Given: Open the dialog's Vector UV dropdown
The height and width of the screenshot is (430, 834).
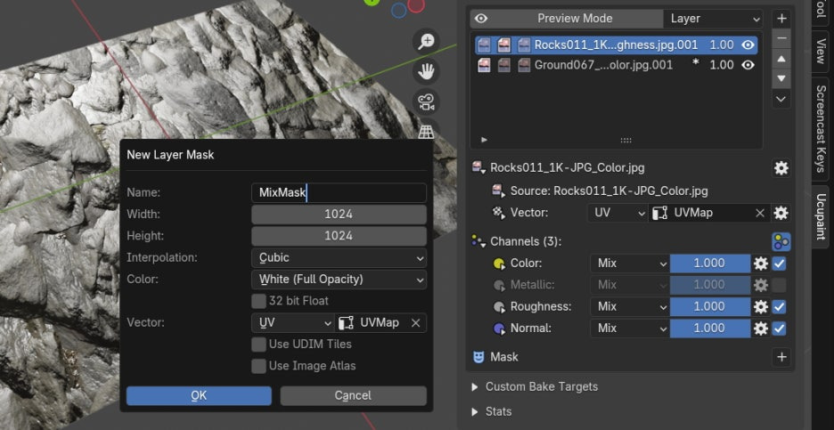Looking at the screenshot, I should pyautogui.click(x=293, y=322).
